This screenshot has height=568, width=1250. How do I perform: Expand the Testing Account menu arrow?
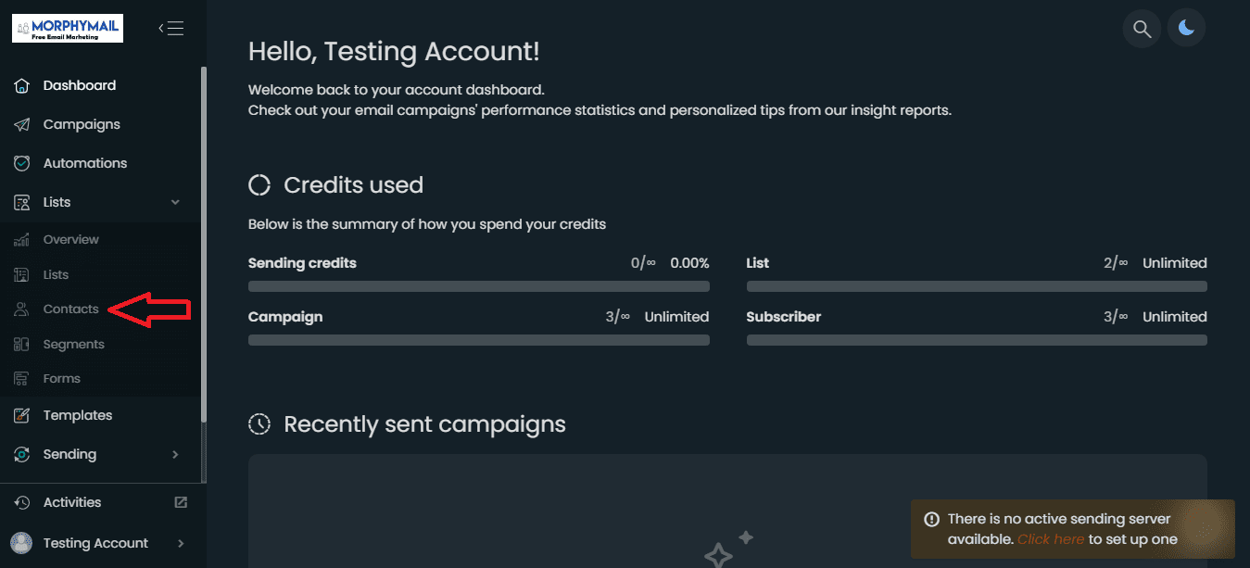(x=180, y=543)
